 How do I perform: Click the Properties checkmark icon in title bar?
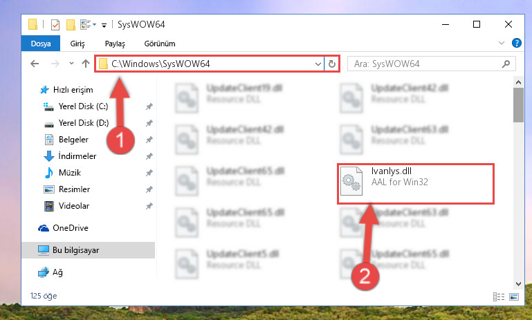pos(55,24)
